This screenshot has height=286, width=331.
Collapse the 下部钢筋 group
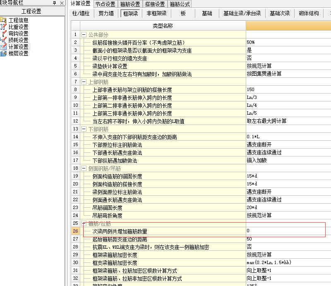[84, 129]
